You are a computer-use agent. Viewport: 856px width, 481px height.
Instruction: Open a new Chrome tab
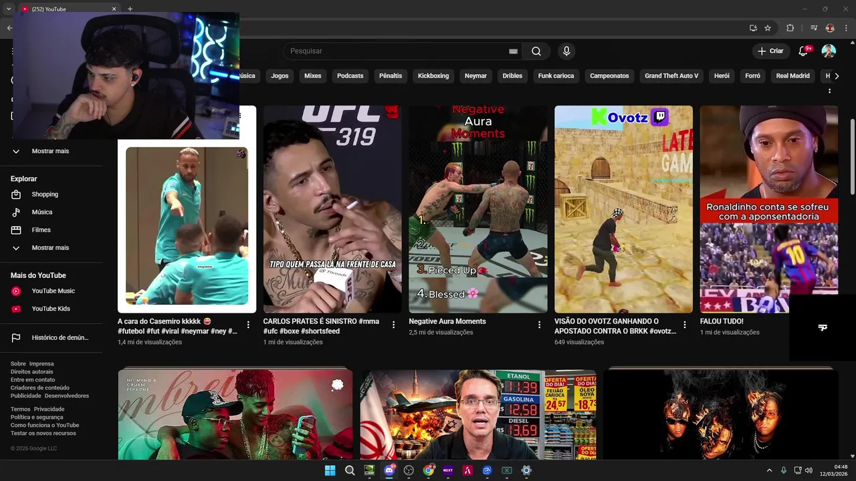click(x=130, y=9)
